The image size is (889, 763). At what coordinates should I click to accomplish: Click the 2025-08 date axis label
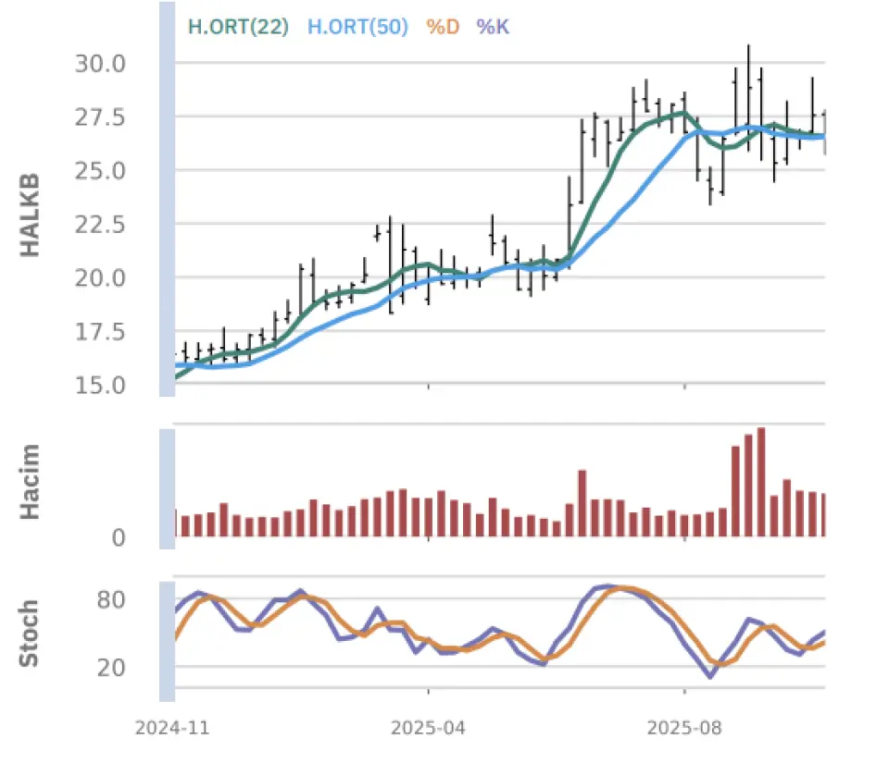tap(683, 728)
